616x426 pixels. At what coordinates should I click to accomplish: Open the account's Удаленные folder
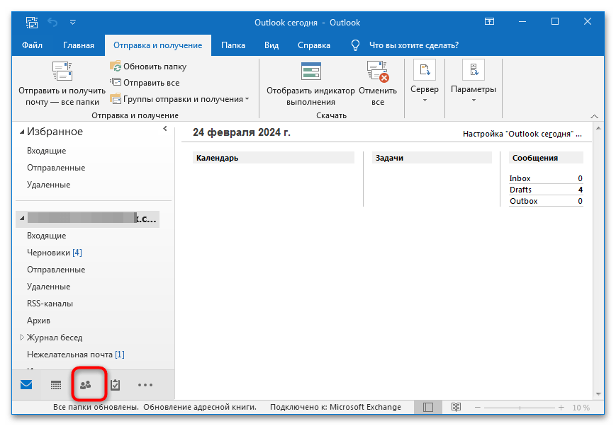pyautogui.click(x=48, y=287)
